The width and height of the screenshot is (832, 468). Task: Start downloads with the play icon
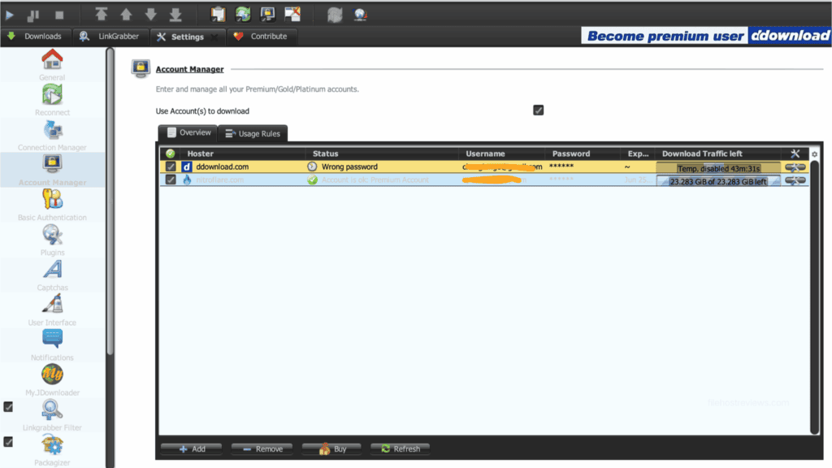pos(10,15)
